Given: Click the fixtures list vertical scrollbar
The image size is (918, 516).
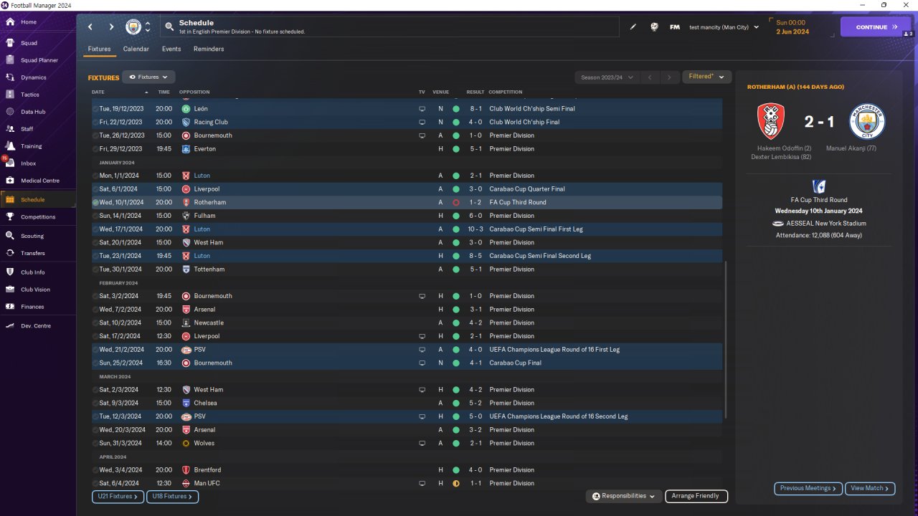Looking at the screenshot, I should click(726, 339).
